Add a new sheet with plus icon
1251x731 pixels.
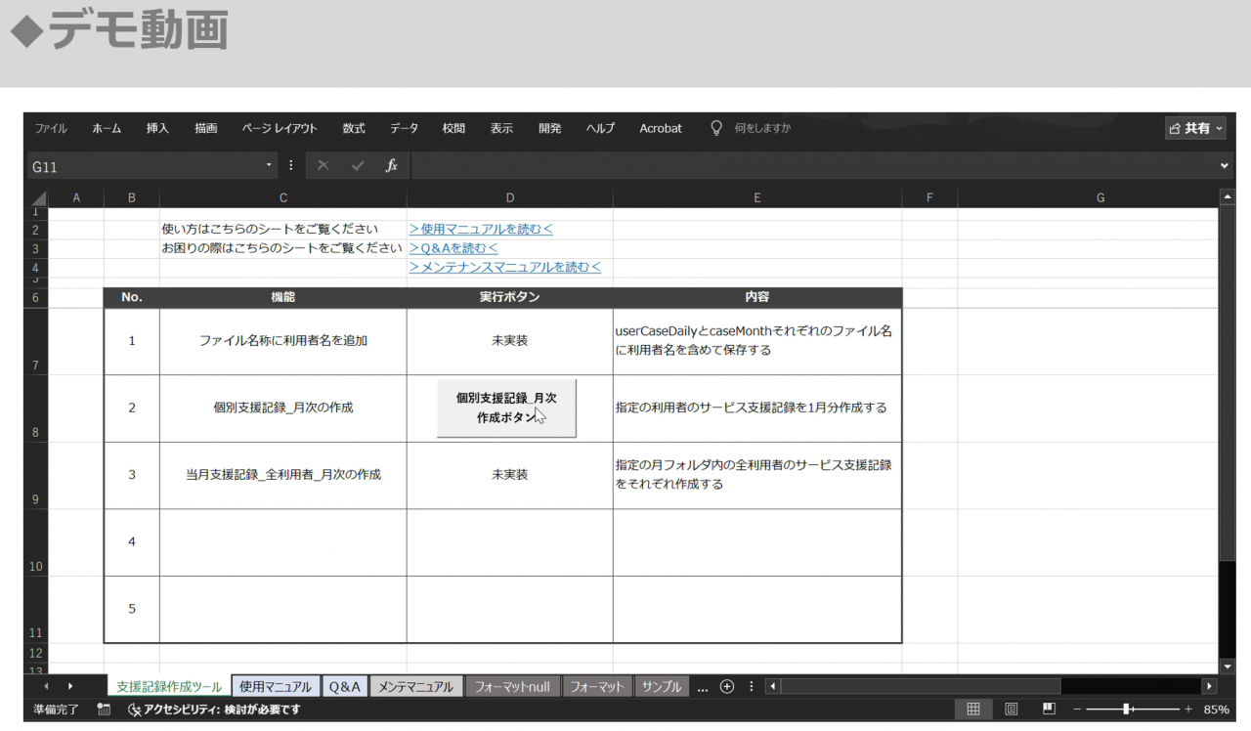click(726, 686)
